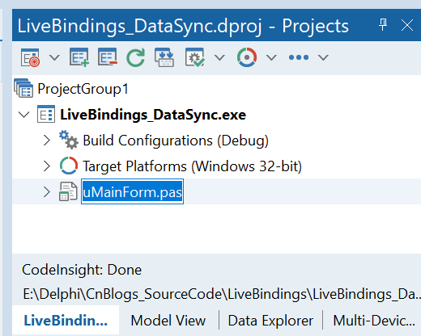Open dropdown beside Build Configuration icon
Viewport: 421px width, 336px height.
point(219,57)
